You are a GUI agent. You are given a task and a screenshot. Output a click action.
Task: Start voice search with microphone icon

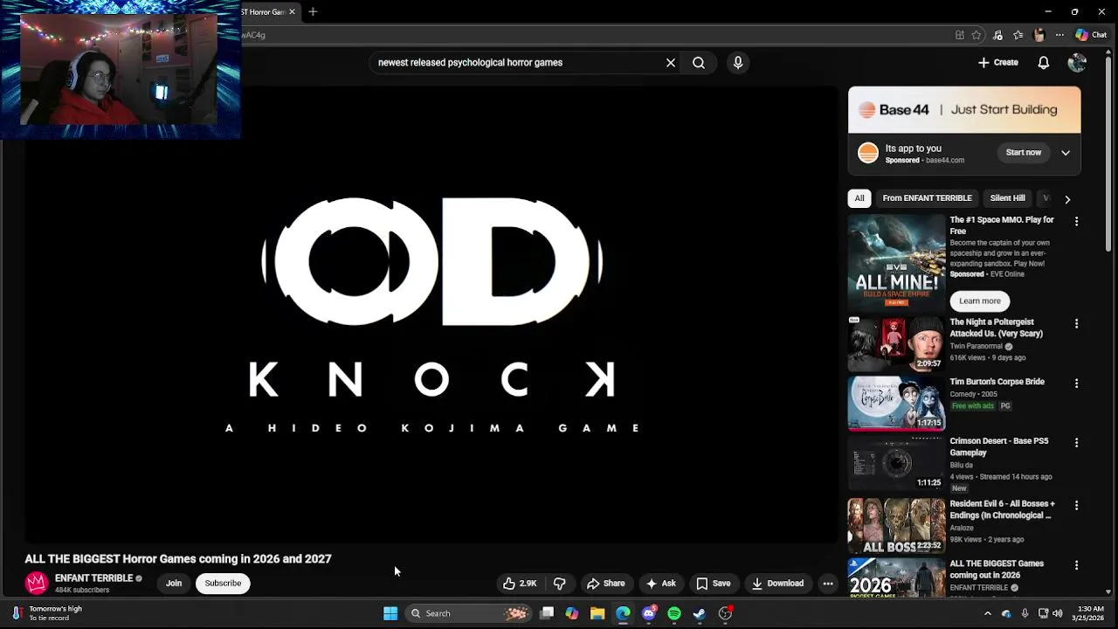point(738,63)
